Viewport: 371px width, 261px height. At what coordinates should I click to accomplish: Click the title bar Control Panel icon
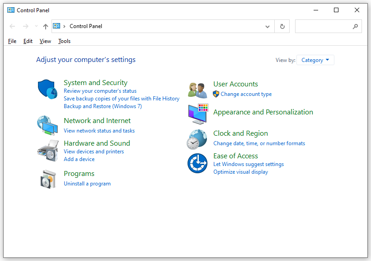click(x=11, y=10)
